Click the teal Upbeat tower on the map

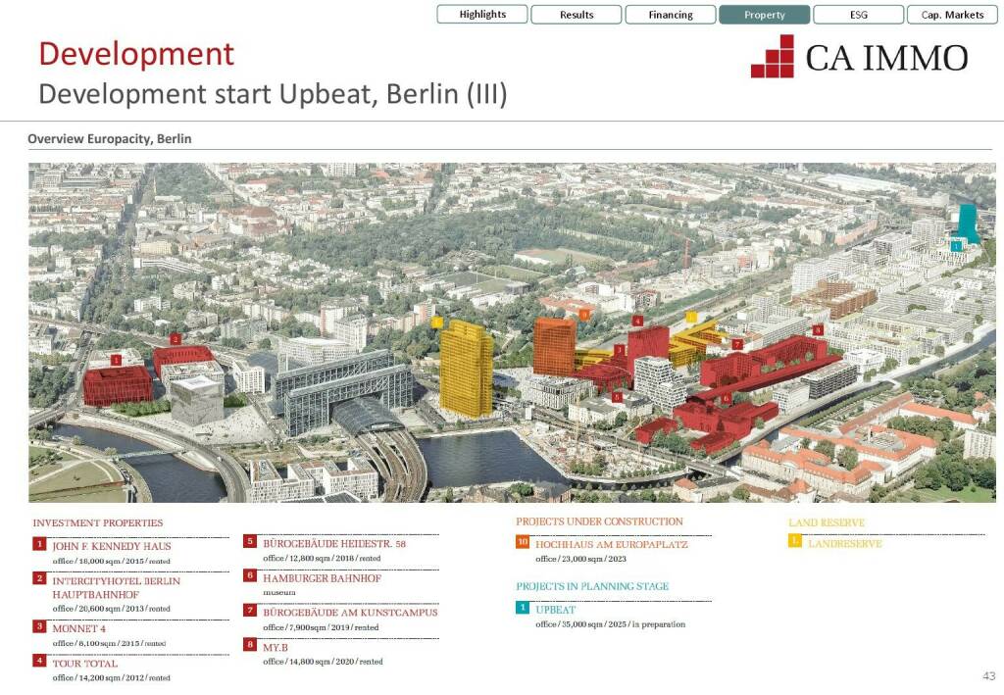pos(967,223)
